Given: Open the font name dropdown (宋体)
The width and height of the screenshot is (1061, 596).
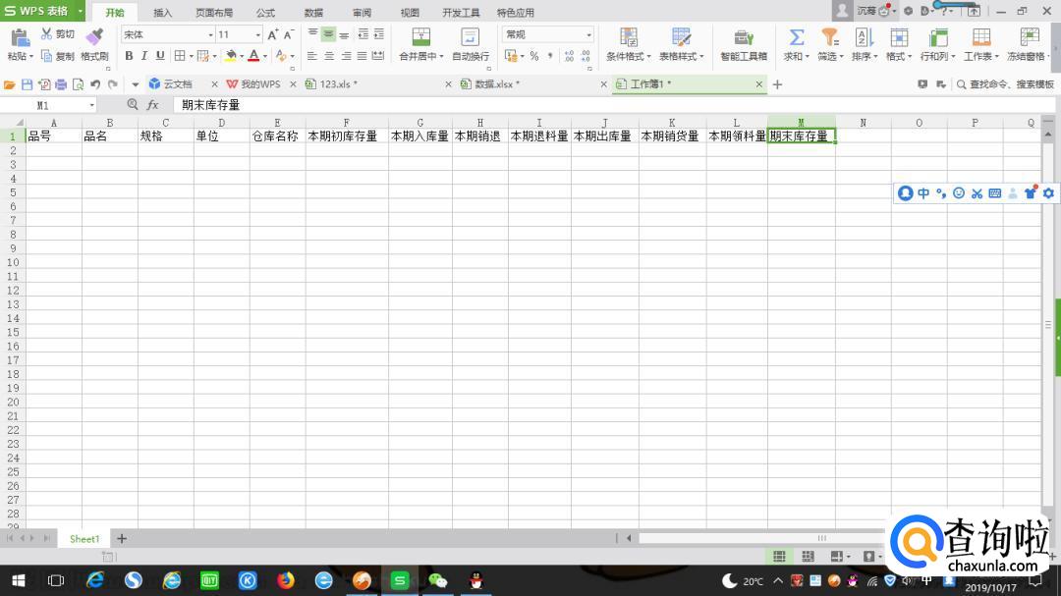Looking at the screenshot, I should [210, 34].
